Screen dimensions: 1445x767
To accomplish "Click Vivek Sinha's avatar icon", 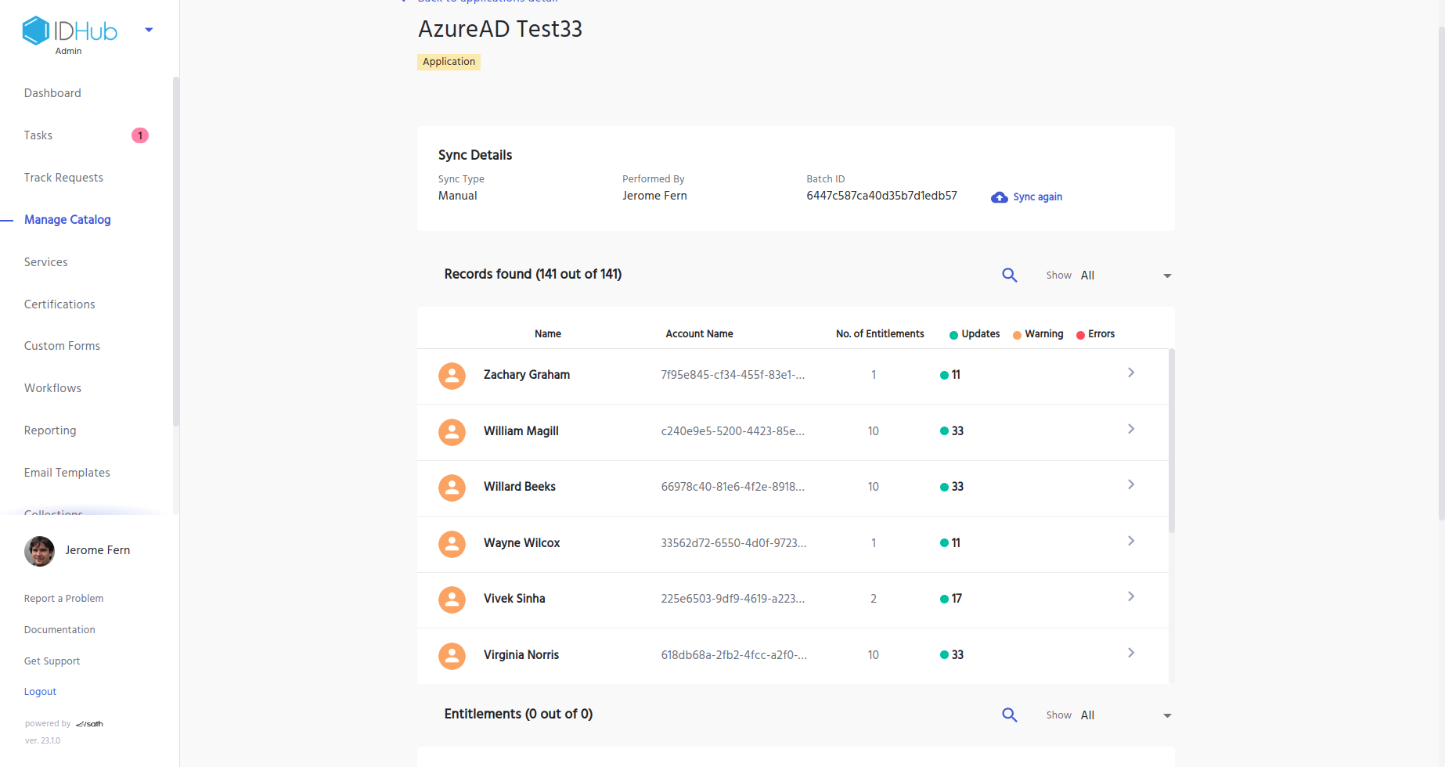I will (452, 600).
